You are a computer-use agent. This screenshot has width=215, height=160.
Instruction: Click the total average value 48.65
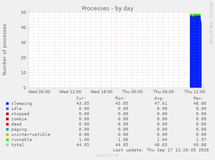[160, 145]
